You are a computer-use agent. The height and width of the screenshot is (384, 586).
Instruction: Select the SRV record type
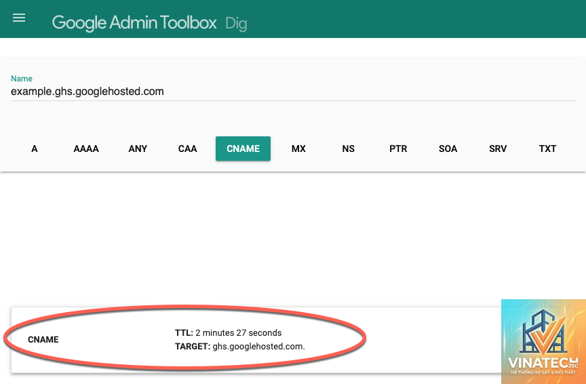(x=498, y=149)
